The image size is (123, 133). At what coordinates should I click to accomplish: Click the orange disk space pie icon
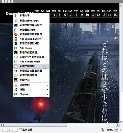pyautogui.click(x=16, y=34)
